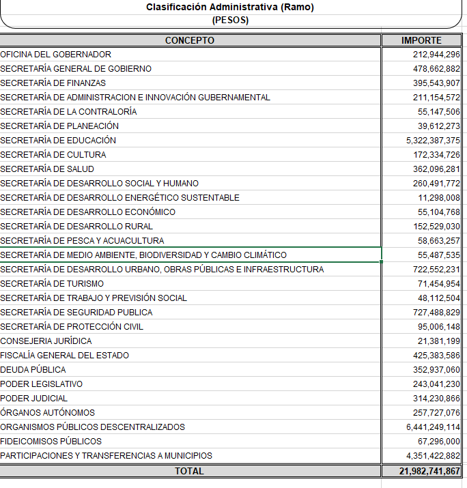Select the IMPORTE header cell

pos(421,40)
